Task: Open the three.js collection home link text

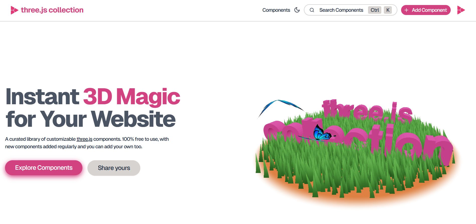Action: (x=52, y=10)
